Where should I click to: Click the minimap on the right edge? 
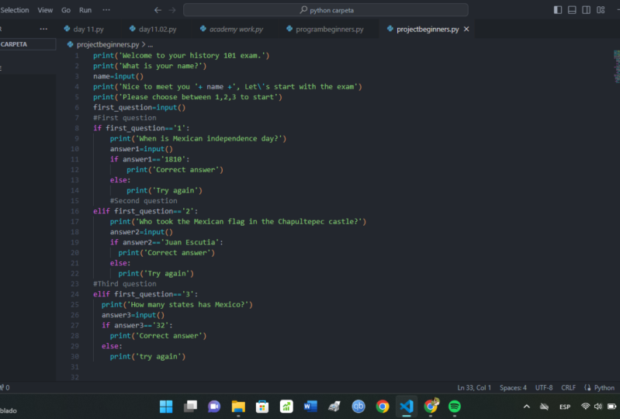point(616,67)
